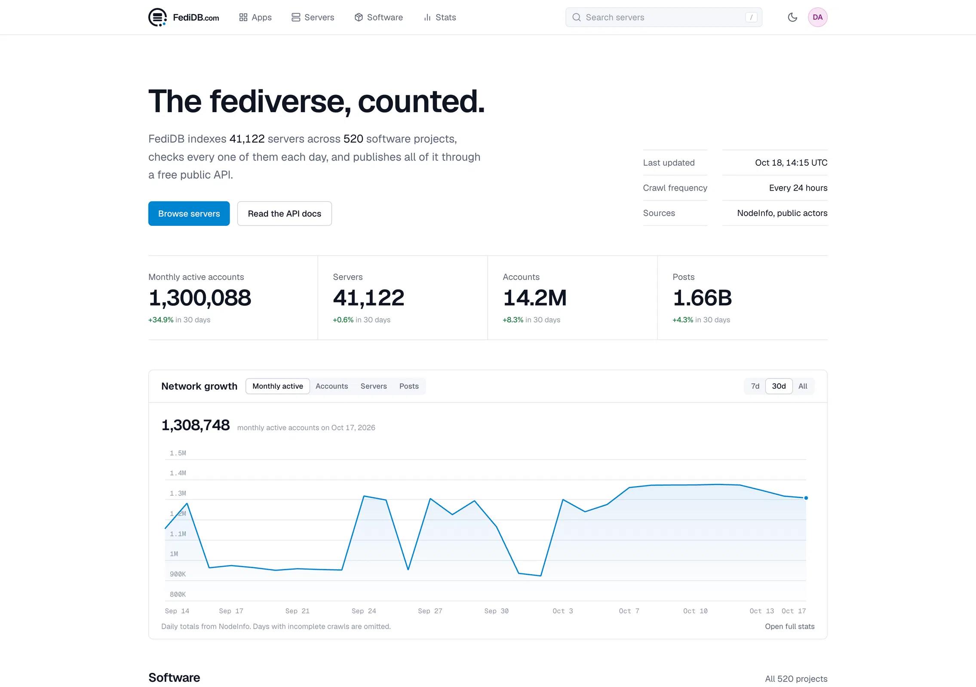Screen dimensions: 976x687
Task: Switch chart range to All
Action: (803, 386)
